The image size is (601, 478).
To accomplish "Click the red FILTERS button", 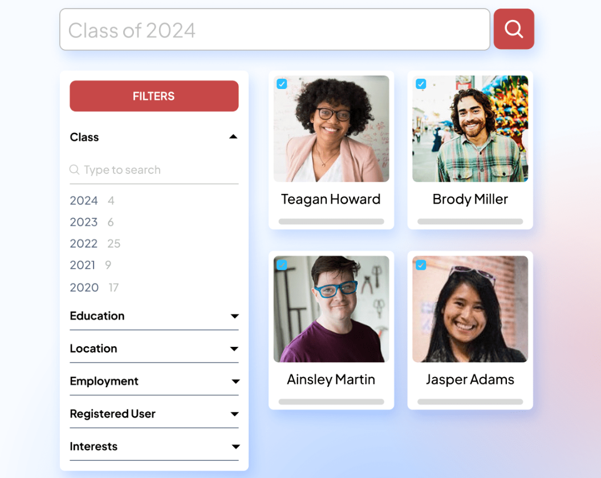I will [x=154, y=96].
